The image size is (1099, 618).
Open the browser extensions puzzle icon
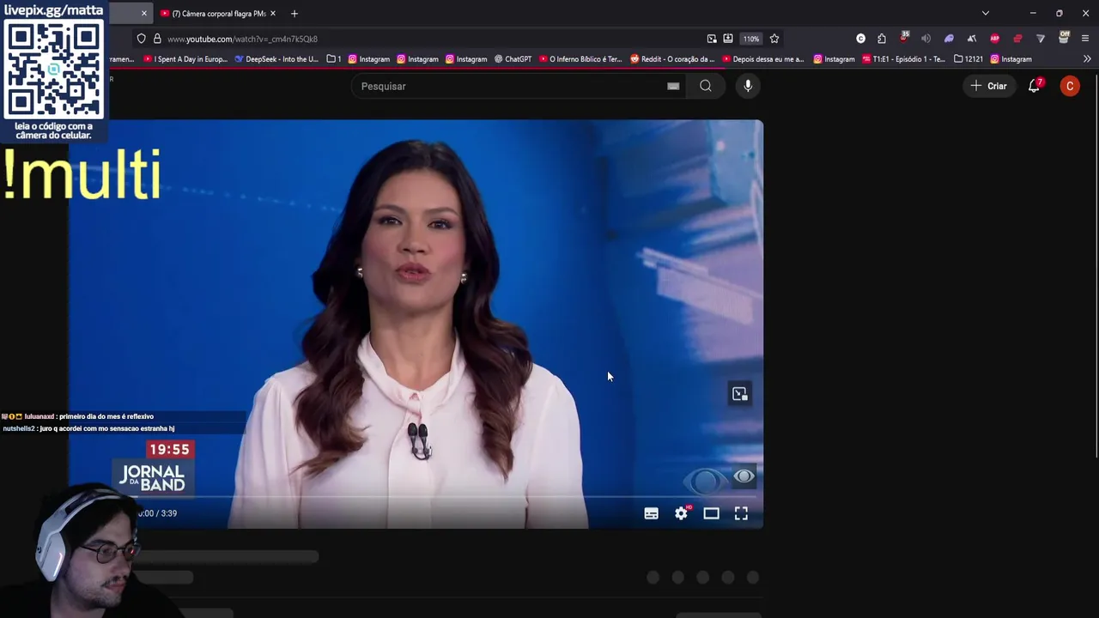tap(882, 39)
